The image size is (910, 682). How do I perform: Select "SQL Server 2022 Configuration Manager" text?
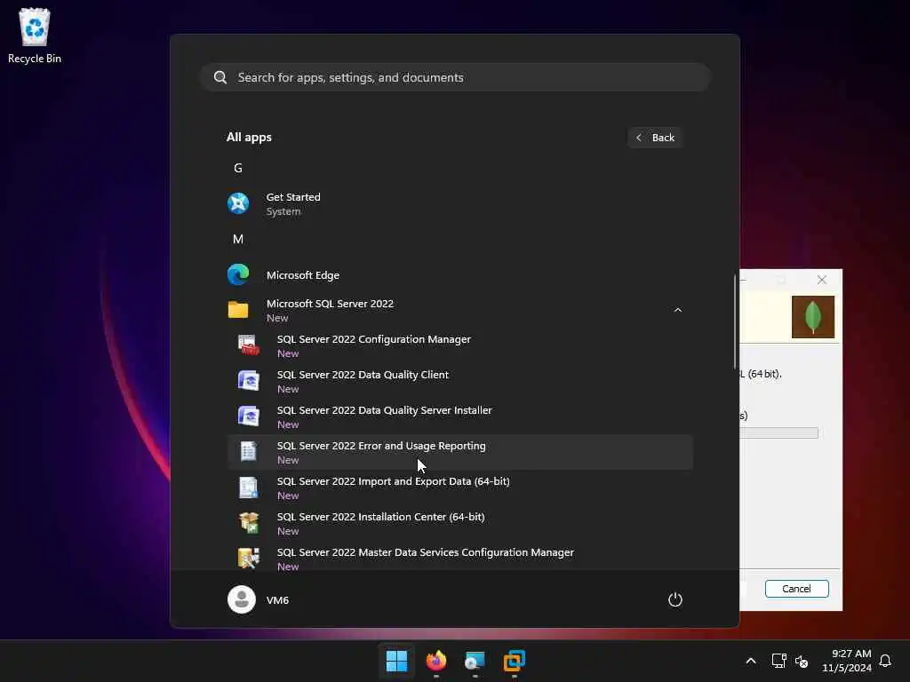click(x=374, y=339)
